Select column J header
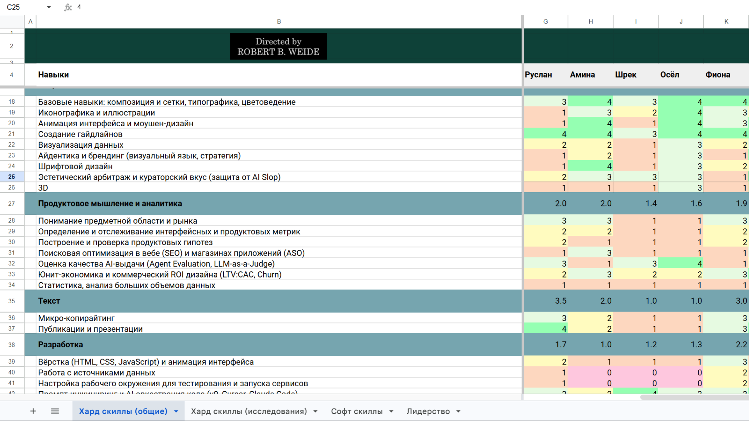 click(681, 22)
